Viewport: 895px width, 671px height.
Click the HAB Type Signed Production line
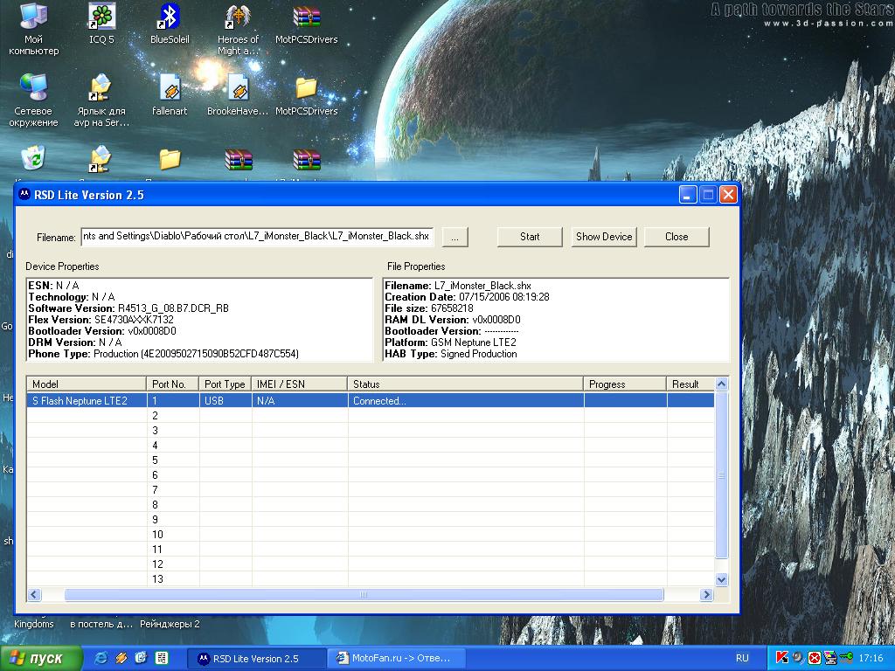451,354
